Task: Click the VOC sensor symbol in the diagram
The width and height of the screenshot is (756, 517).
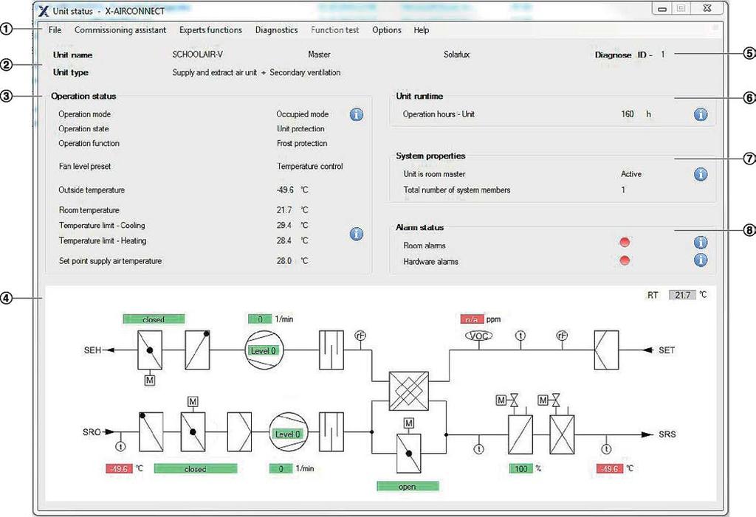Action: 478,336
